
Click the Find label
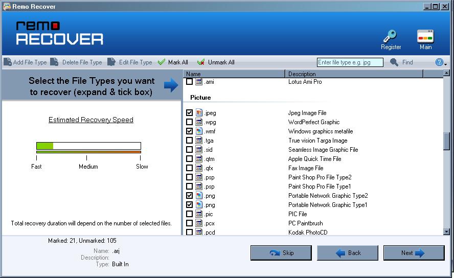407,62
